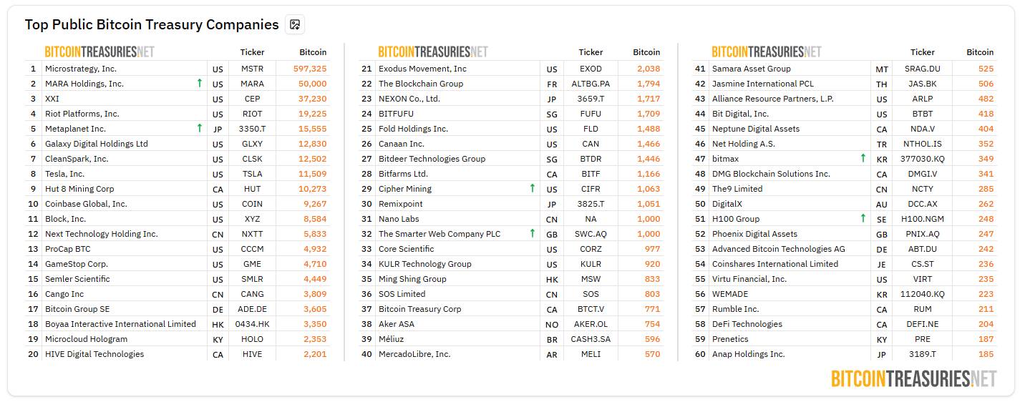Click green up arrow next to MARA Holdings
Image resolution: width=1020 pixels, height=402 pixels.
(x=200, y=84)
